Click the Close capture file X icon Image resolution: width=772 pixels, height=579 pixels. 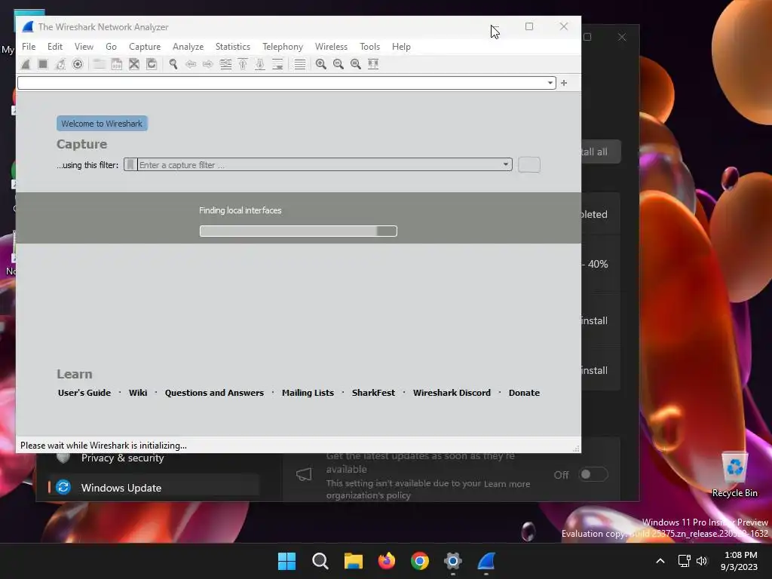(134, 64)
